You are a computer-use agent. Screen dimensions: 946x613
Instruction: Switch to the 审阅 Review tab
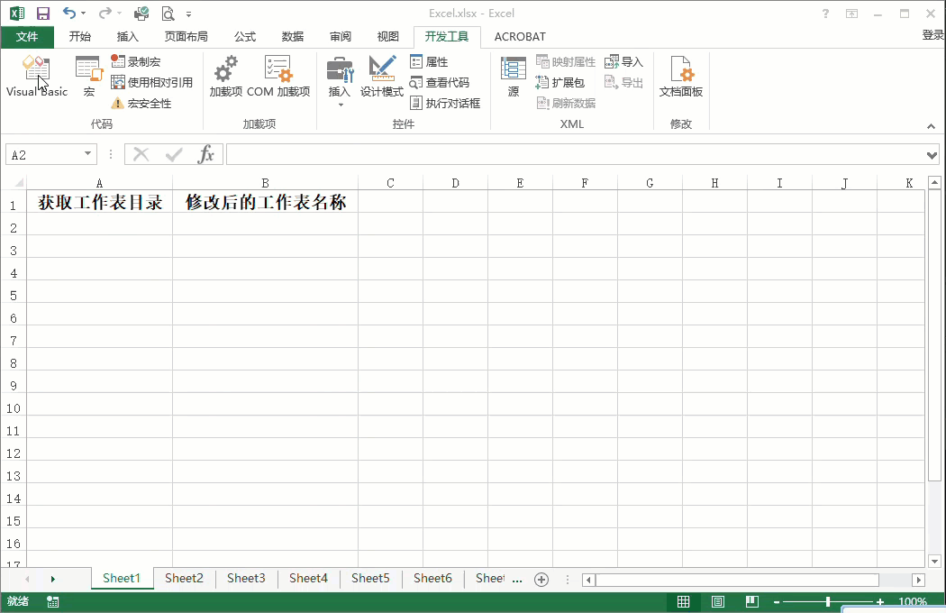pos(341,37)
